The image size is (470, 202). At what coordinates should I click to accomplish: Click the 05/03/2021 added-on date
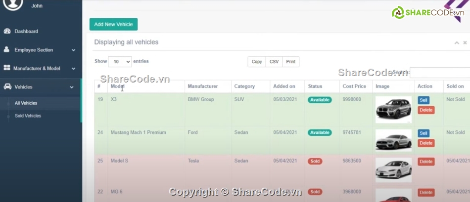[x=285, y=99]
